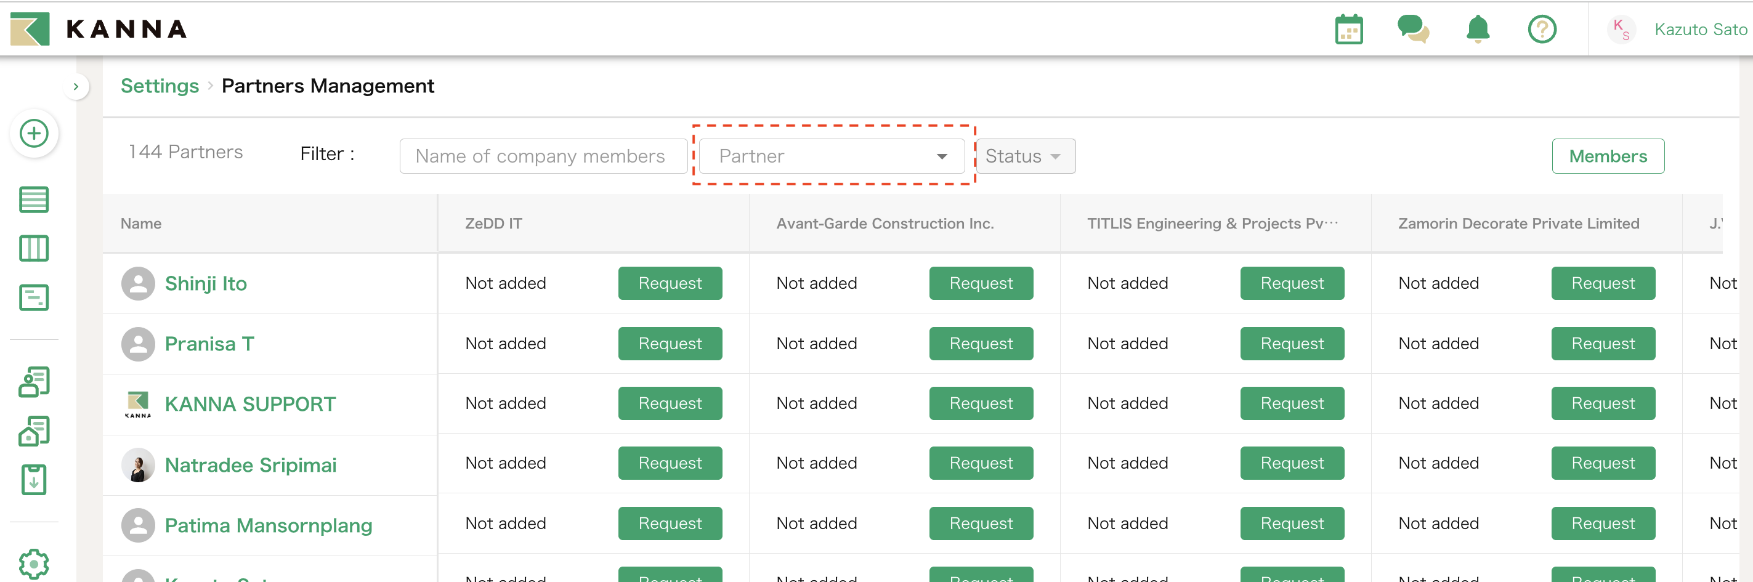Click the download document icon in sidebar

coord(34,480)
